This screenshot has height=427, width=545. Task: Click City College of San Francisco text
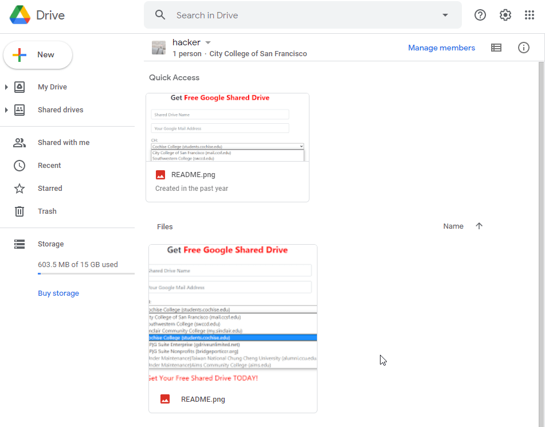(258, 53)
